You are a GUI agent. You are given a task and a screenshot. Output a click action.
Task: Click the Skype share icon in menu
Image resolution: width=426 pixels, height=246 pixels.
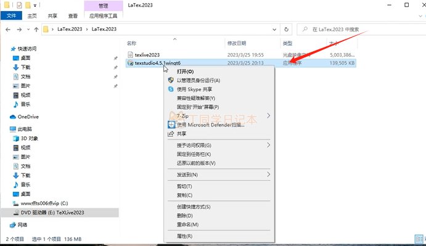(x=171, y=89)
